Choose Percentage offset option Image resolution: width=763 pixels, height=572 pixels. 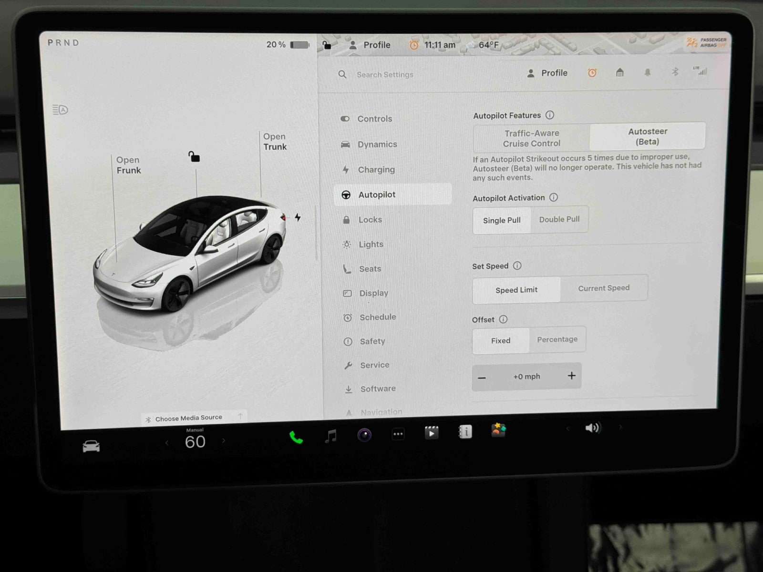click(557, 339)
